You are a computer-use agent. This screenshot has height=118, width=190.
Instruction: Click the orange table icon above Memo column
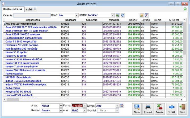tap(142, 15)
